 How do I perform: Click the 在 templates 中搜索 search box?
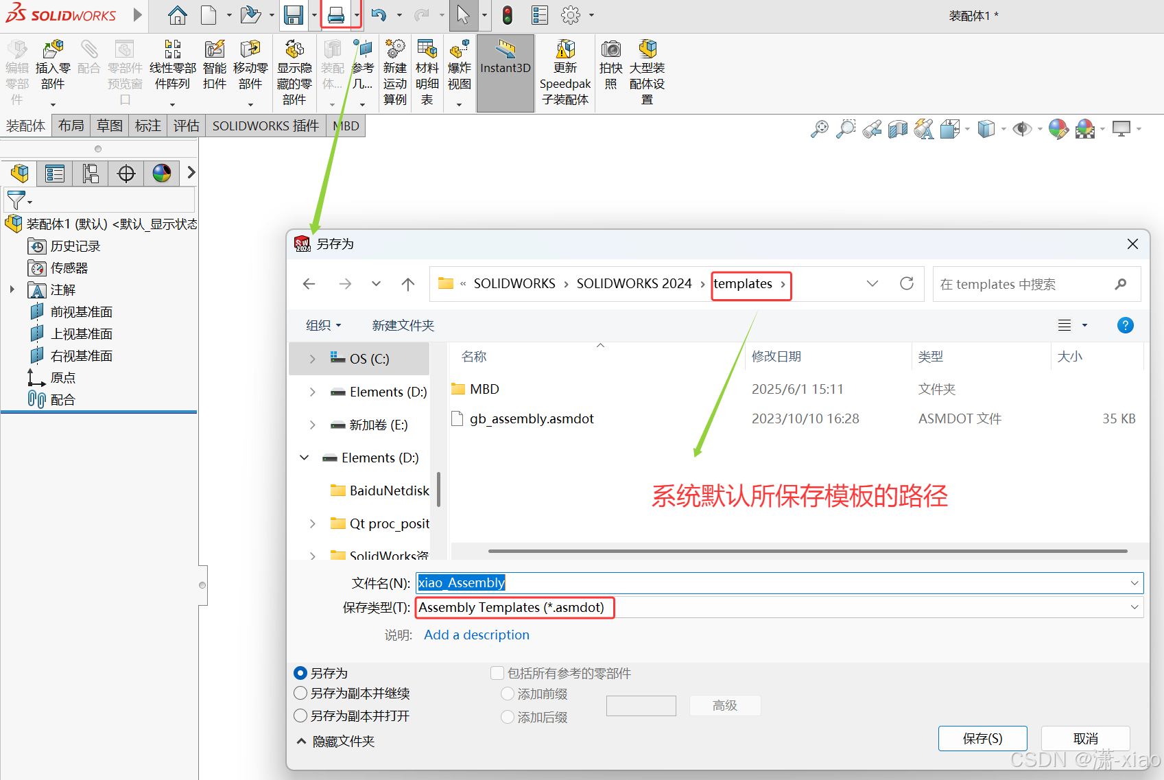point(1036,284)
